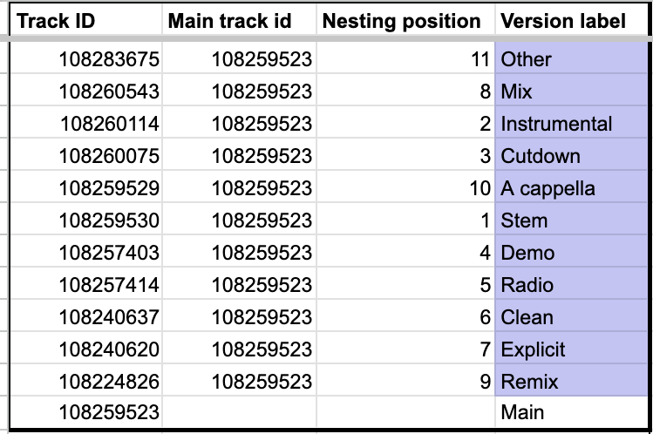Click the Cutdown version label cell
This screenshot has width=653, height=434.
tap(571, 155)
